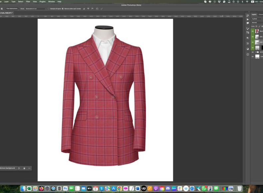263x193 pixels.
Task: Toggle visibility of the selected third layer
Action: coord(253,42)
